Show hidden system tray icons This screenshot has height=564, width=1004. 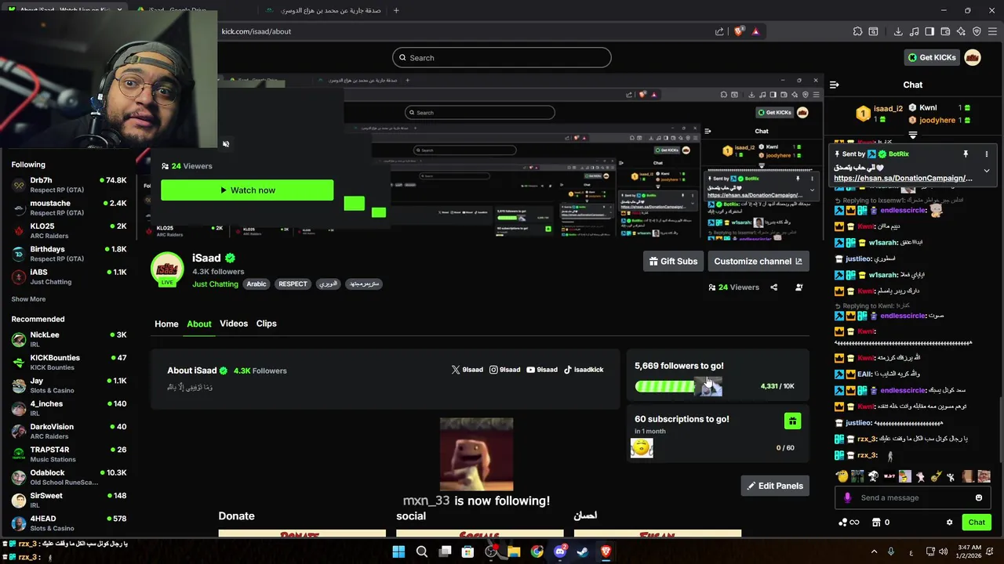point(874,551)
